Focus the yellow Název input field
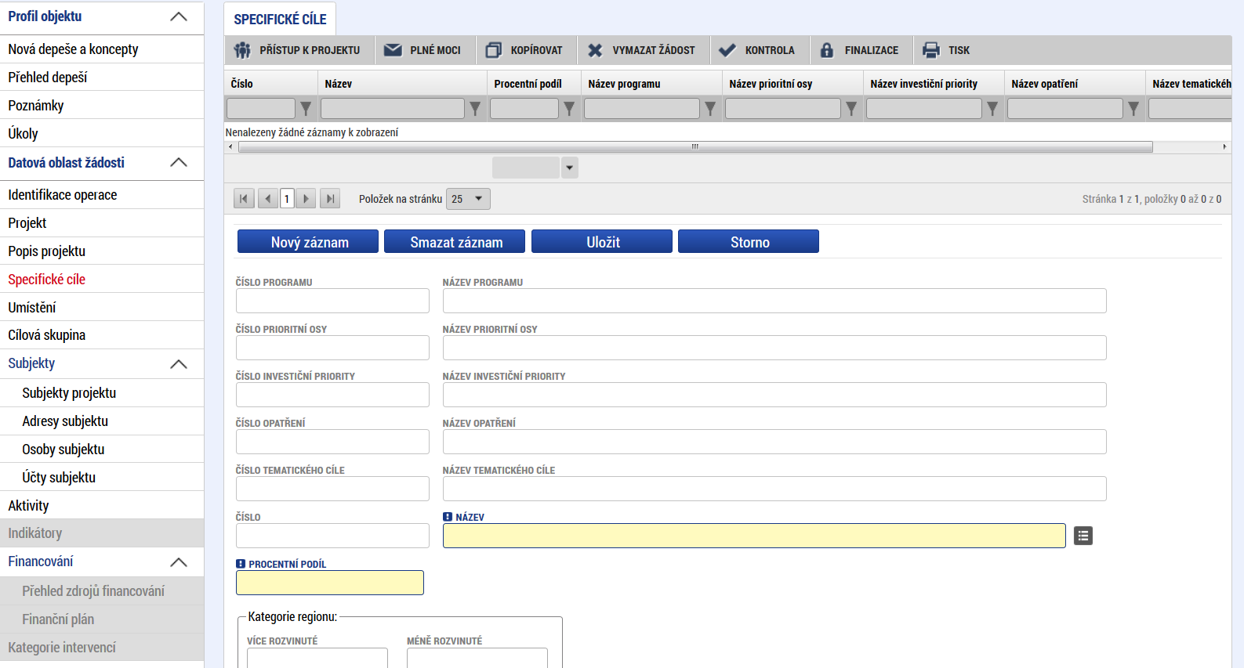The image size is (1244, 668). click(x=754, y=536)
